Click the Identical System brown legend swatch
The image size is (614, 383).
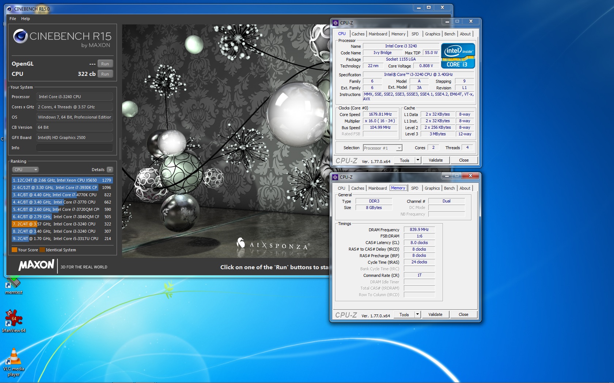click(42, 250)
